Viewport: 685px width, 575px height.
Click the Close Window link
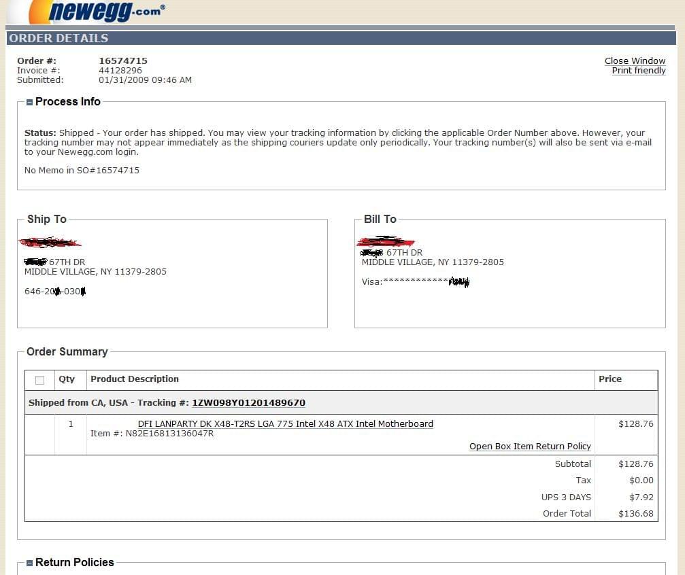(635, 61)
